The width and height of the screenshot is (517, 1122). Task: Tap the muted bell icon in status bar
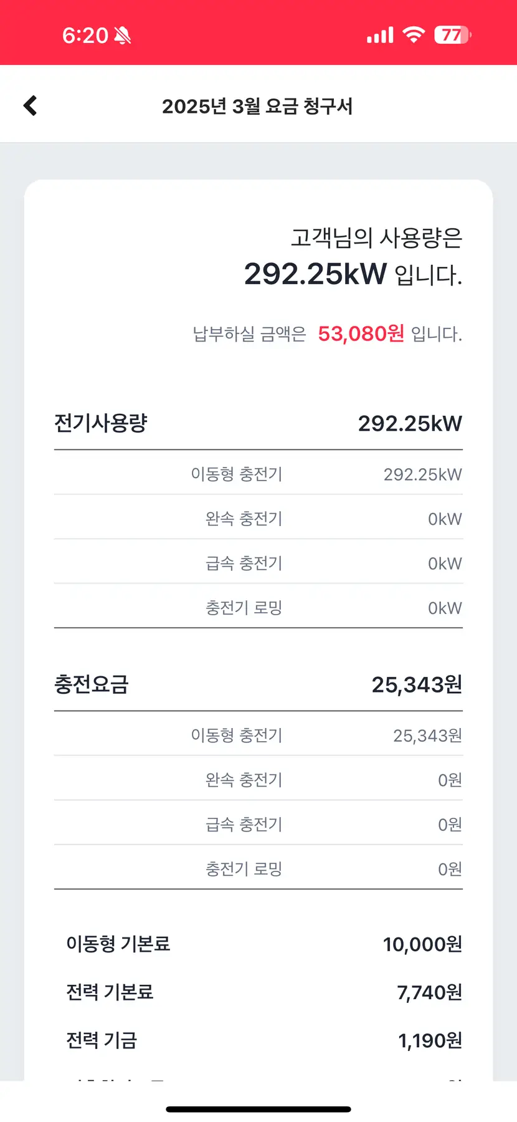(123, 36)
